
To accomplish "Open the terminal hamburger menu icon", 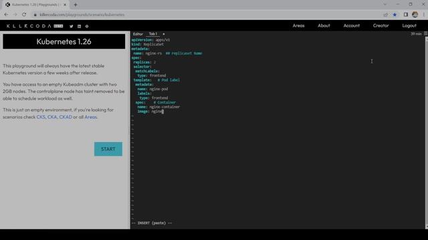I will 425,33.
